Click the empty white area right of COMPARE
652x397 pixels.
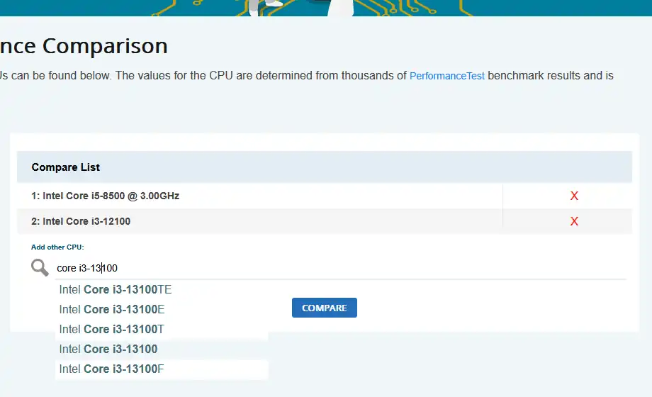click(x=496, y=308)
